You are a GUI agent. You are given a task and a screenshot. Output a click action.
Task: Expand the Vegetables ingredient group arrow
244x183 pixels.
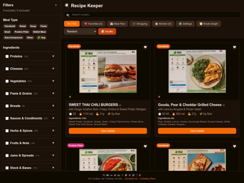53,81
